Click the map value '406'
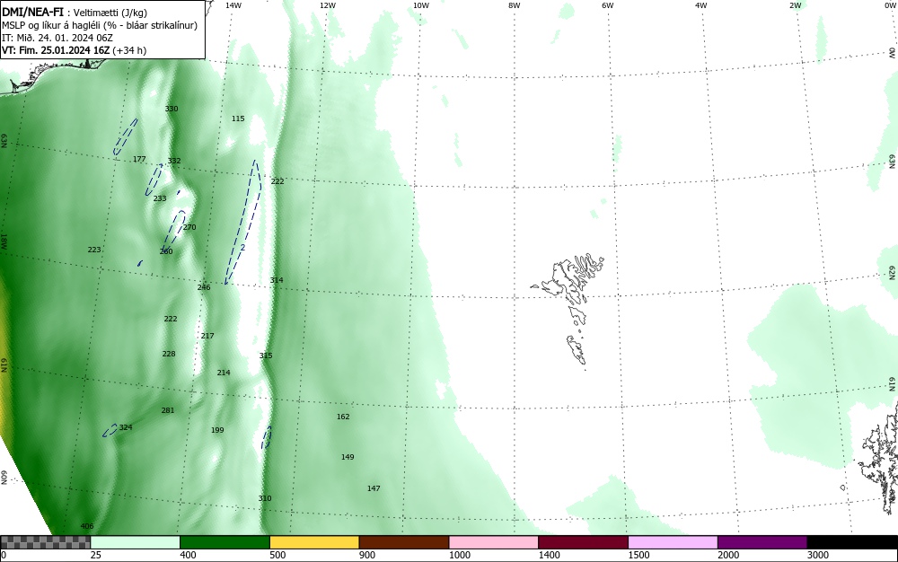This screenshot has height=562, width=898. [87, 526]
